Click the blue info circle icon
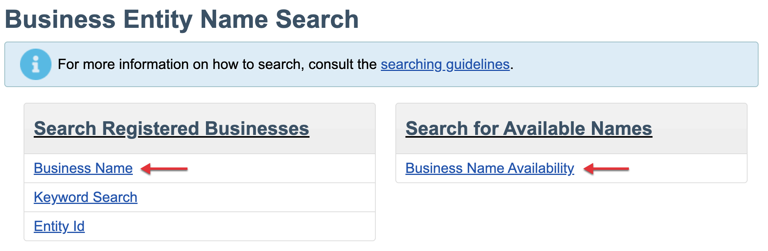 pyautogui.click(x=36, y=64)
